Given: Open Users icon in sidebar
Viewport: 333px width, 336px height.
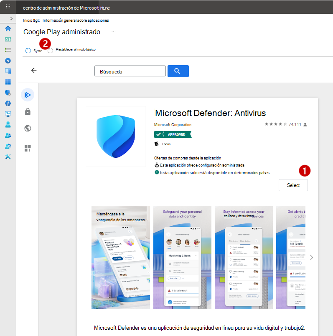Looking at the screenshot, I should coord(8,124).
